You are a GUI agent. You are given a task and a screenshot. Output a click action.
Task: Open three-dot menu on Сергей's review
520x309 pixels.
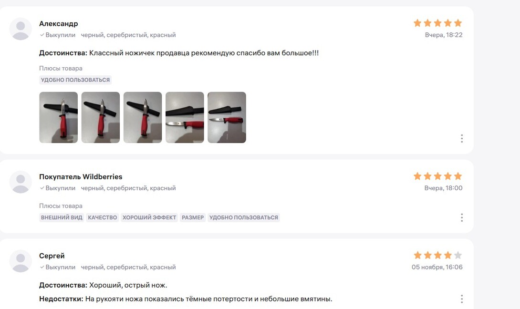point(462,299)
